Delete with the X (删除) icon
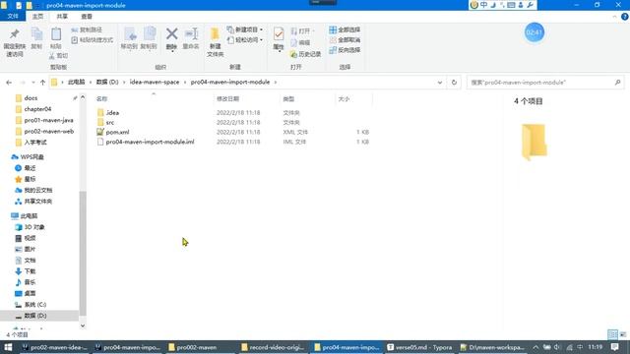The width and height of the screenshot is (630, 354). tap(171, 34)
